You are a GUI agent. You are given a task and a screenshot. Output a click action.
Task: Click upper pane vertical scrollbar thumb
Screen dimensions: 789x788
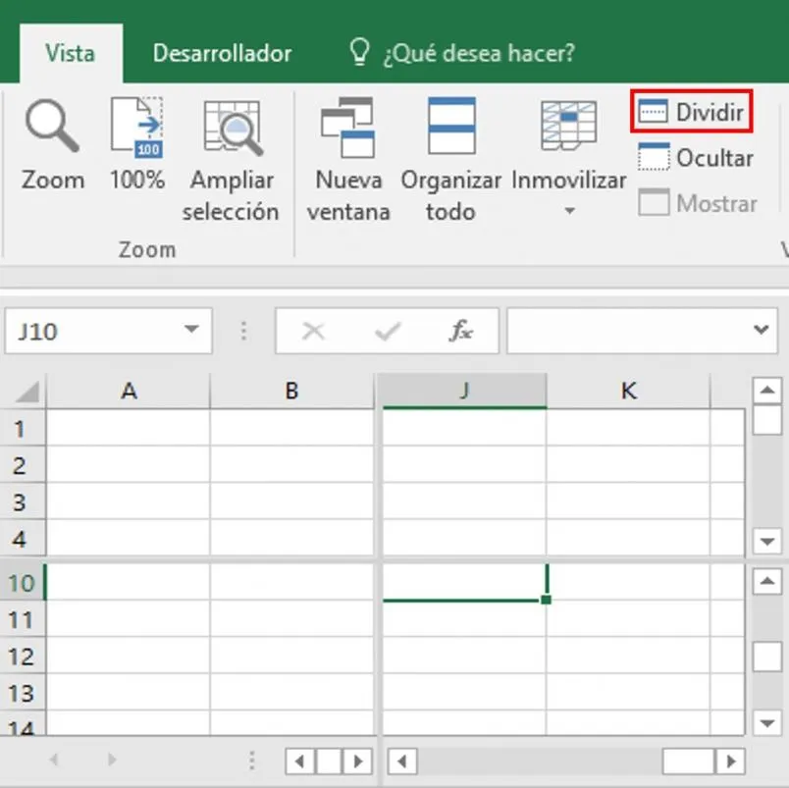(x=767, y=420)
